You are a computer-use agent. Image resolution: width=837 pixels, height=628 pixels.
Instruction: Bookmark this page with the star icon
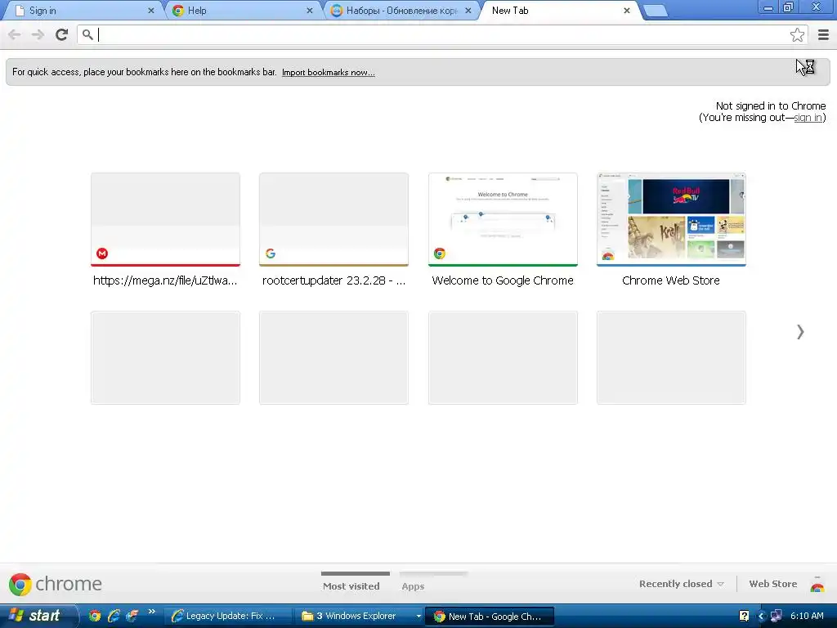point(797,34)
